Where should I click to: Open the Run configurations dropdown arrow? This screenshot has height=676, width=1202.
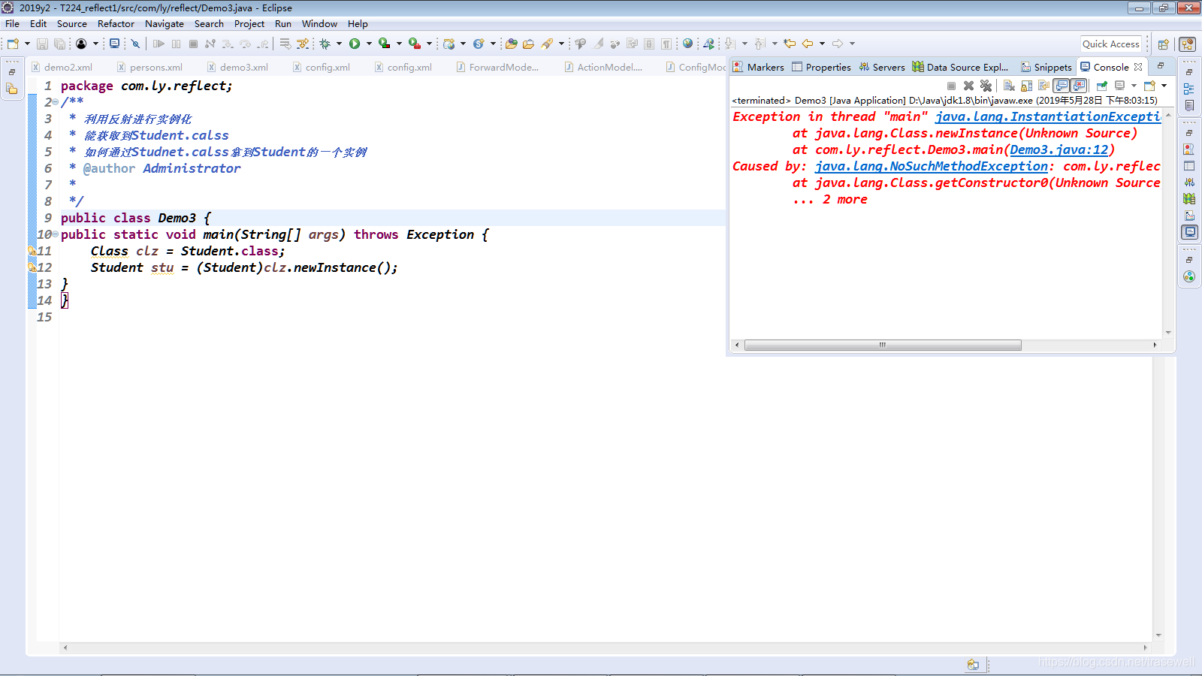pos(369,44)
